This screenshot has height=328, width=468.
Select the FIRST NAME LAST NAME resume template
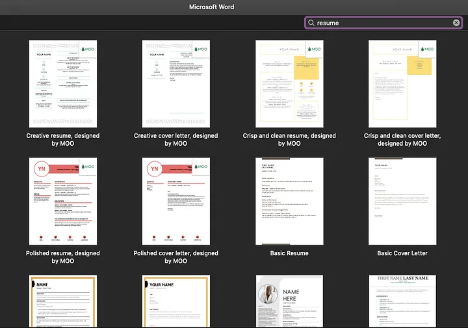[402, 301]
